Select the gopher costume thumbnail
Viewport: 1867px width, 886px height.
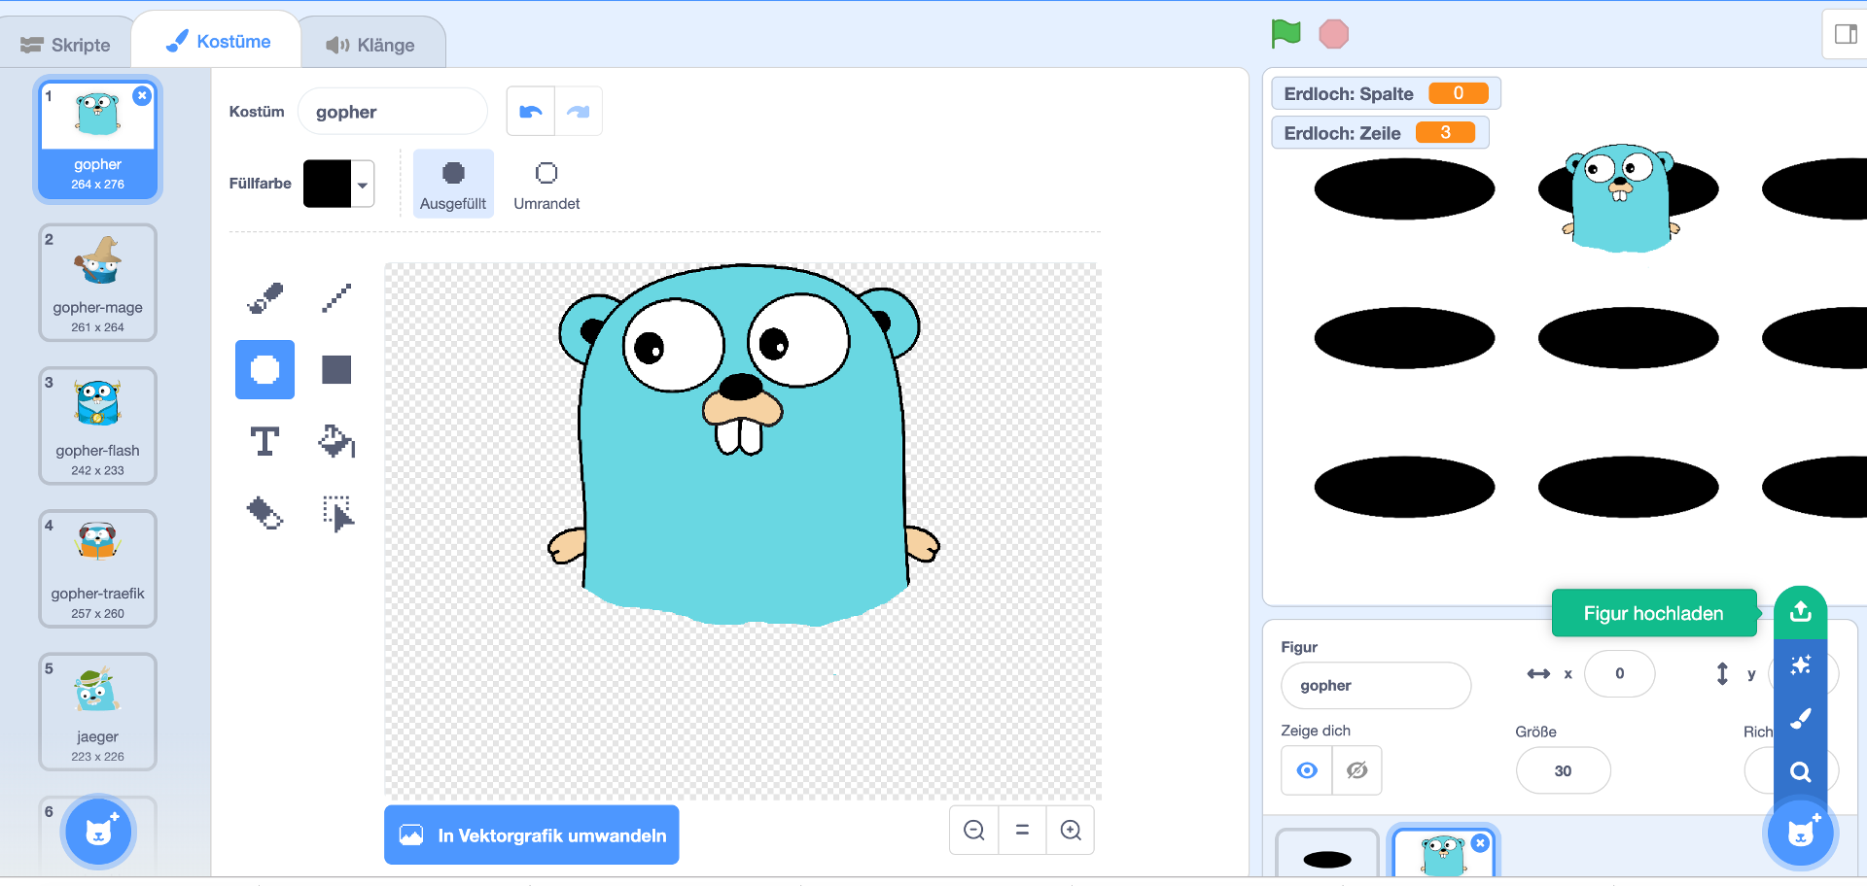pyautogui.click(x=97, y=140)
